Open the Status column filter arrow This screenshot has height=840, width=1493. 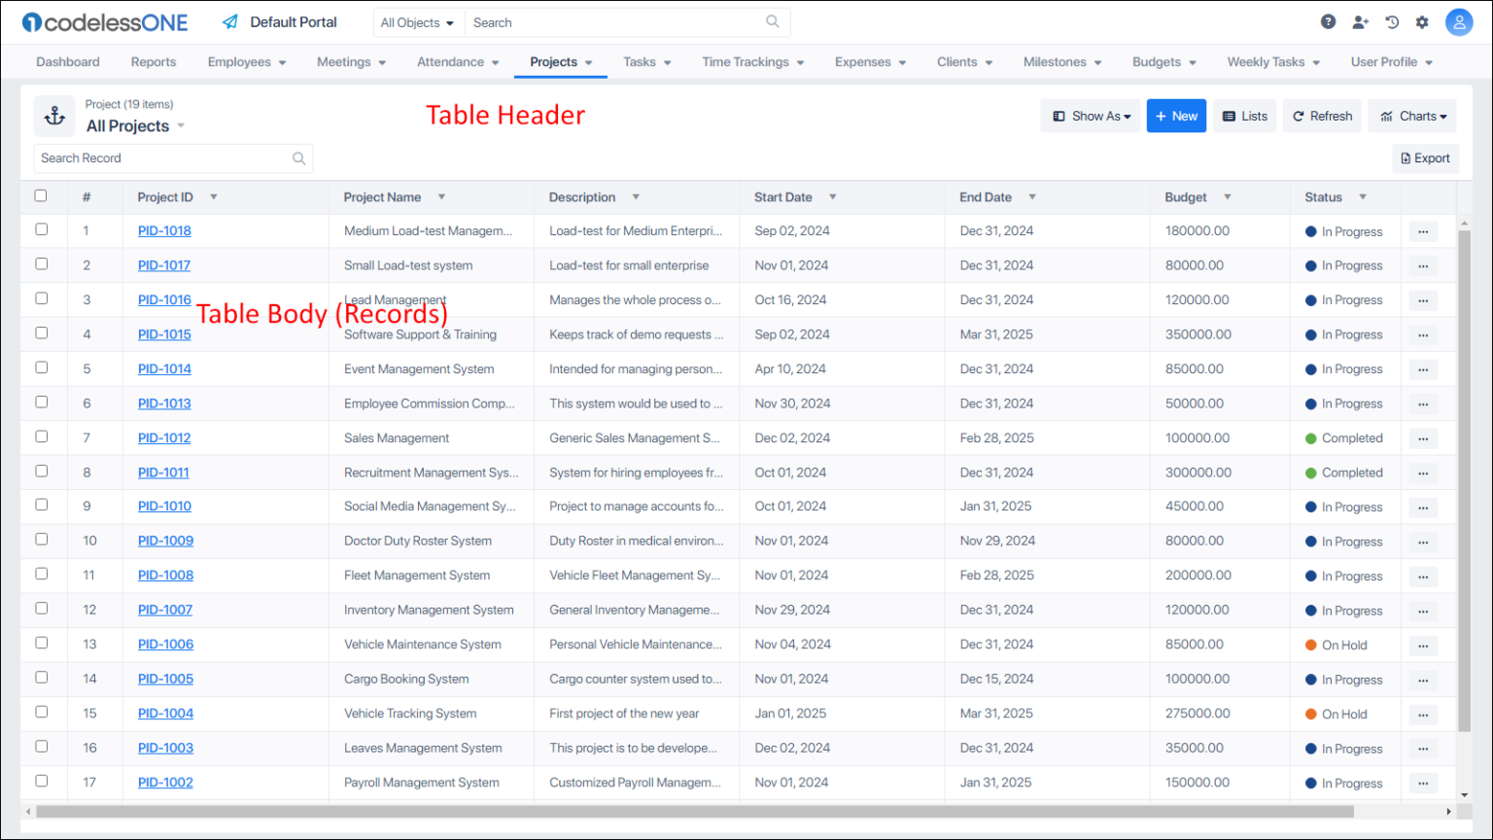1363,196
